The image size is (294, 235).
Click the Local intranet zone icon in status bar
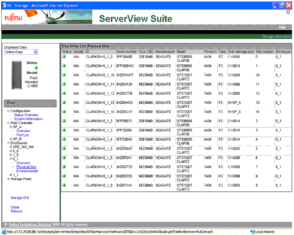252,231
